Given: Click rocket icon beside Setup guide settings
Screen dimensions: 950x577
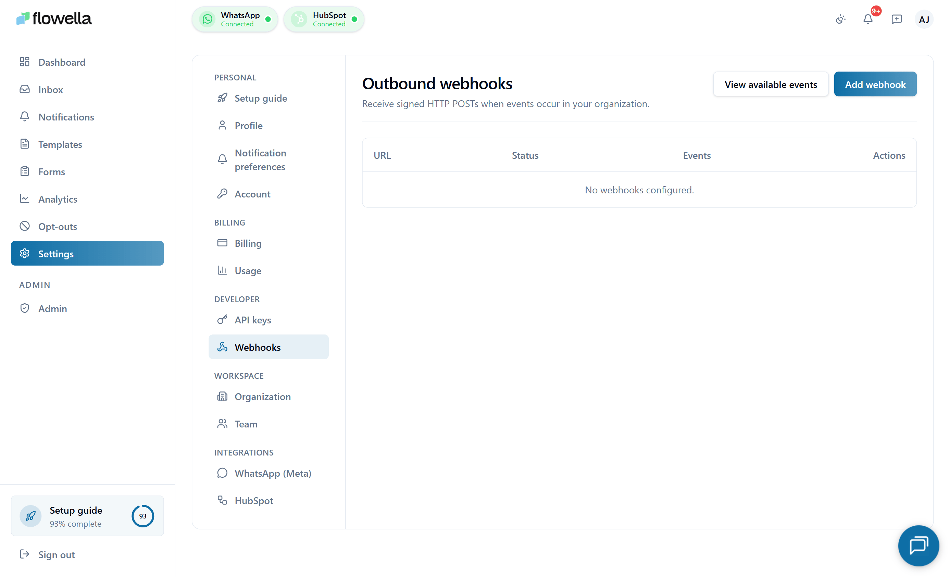Looking at the screenshot, I should click(222, 98).
